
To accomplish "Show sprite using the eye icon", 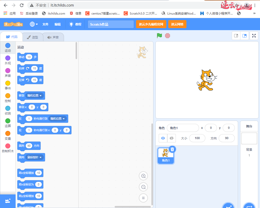I will [163, 138].
